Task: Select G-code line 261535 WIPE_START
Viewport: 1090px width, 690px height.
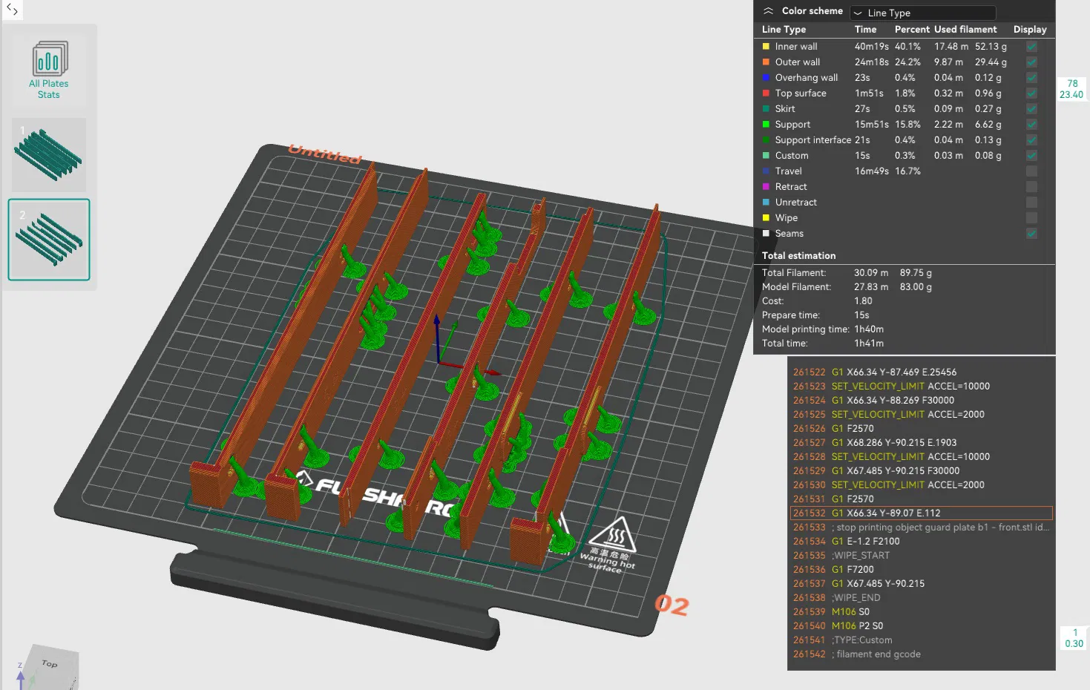Action: (922, 556)
